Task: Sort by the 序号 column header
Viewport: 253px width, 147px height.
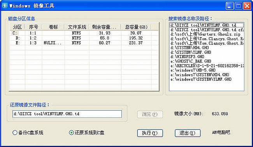Action: pyautogui.click(x=33, y=27)
